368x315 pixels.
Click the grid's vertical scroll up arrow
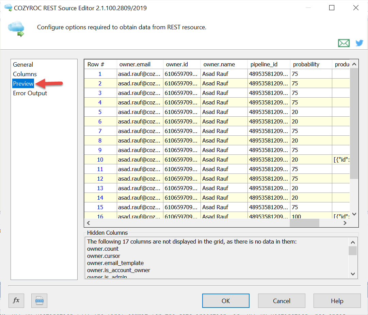pos(354,64)
